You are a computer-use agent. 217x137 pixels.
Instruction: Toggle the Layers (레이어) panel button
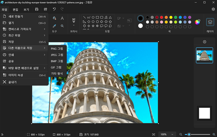tap(210, 22)
